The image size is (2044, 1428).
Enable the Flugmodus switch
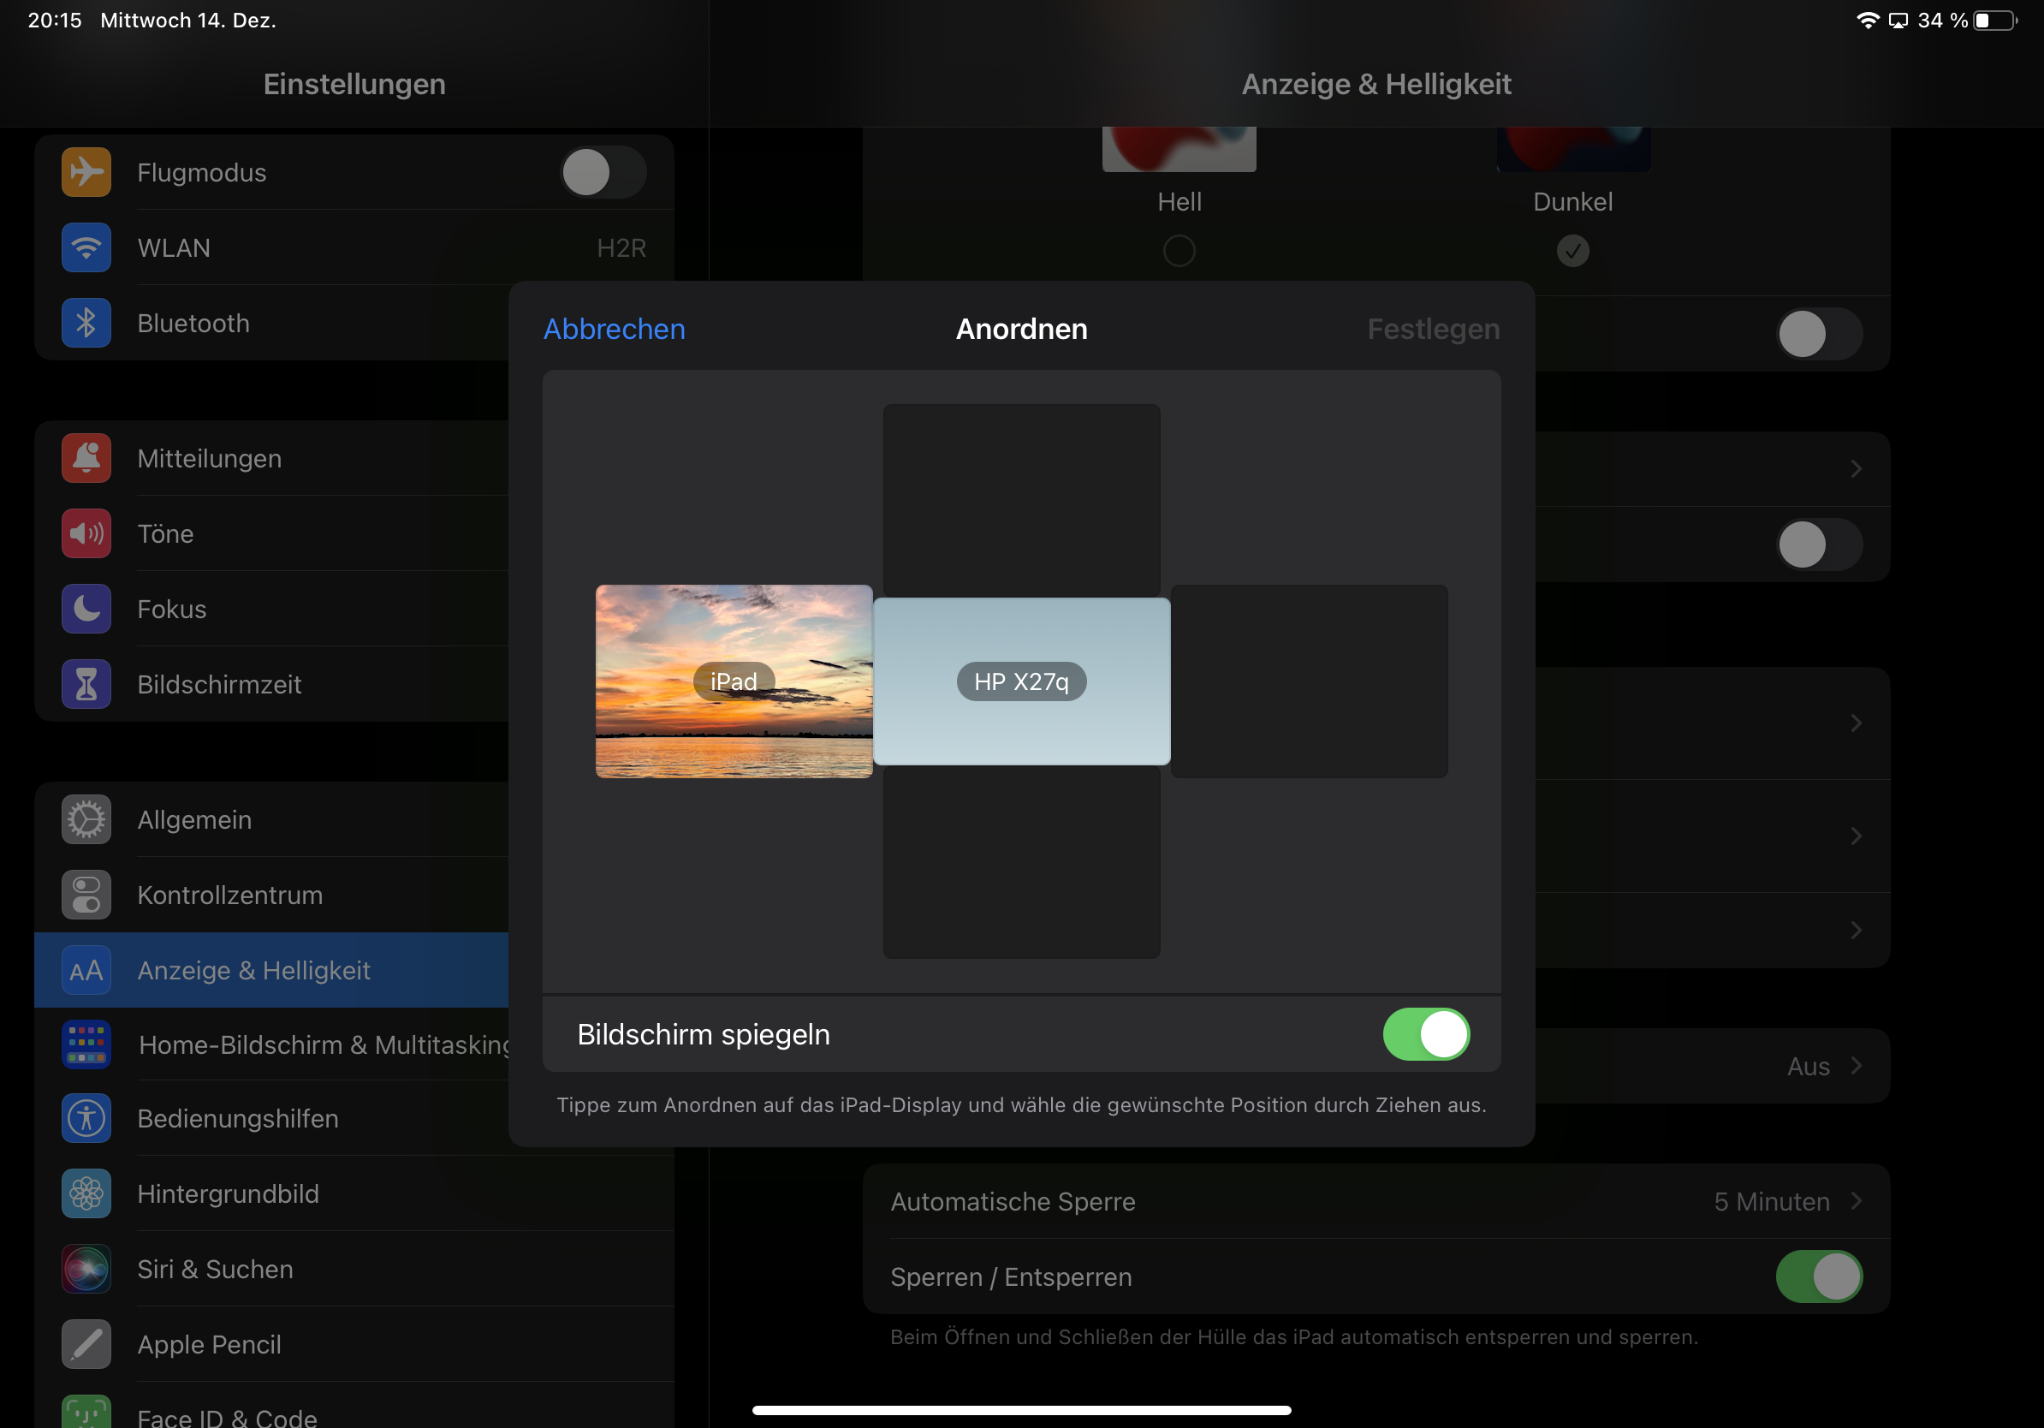click(603, 172)
